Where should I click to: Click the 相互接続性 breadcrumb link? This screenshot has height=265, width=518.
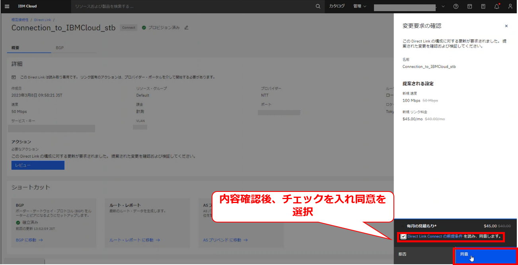(19, 19)
